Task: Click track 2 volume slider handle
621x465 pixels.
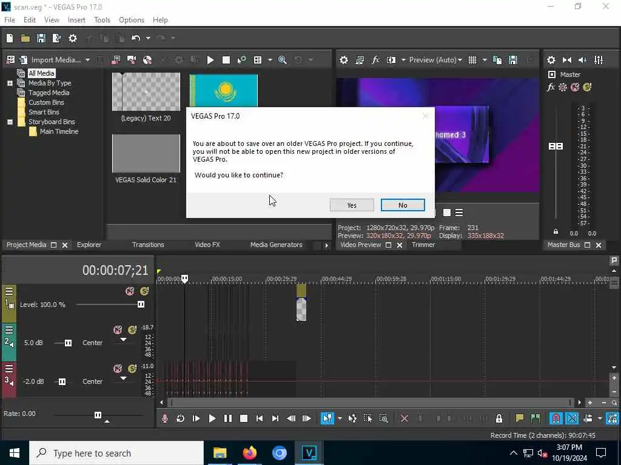Action: coord(68,343)
